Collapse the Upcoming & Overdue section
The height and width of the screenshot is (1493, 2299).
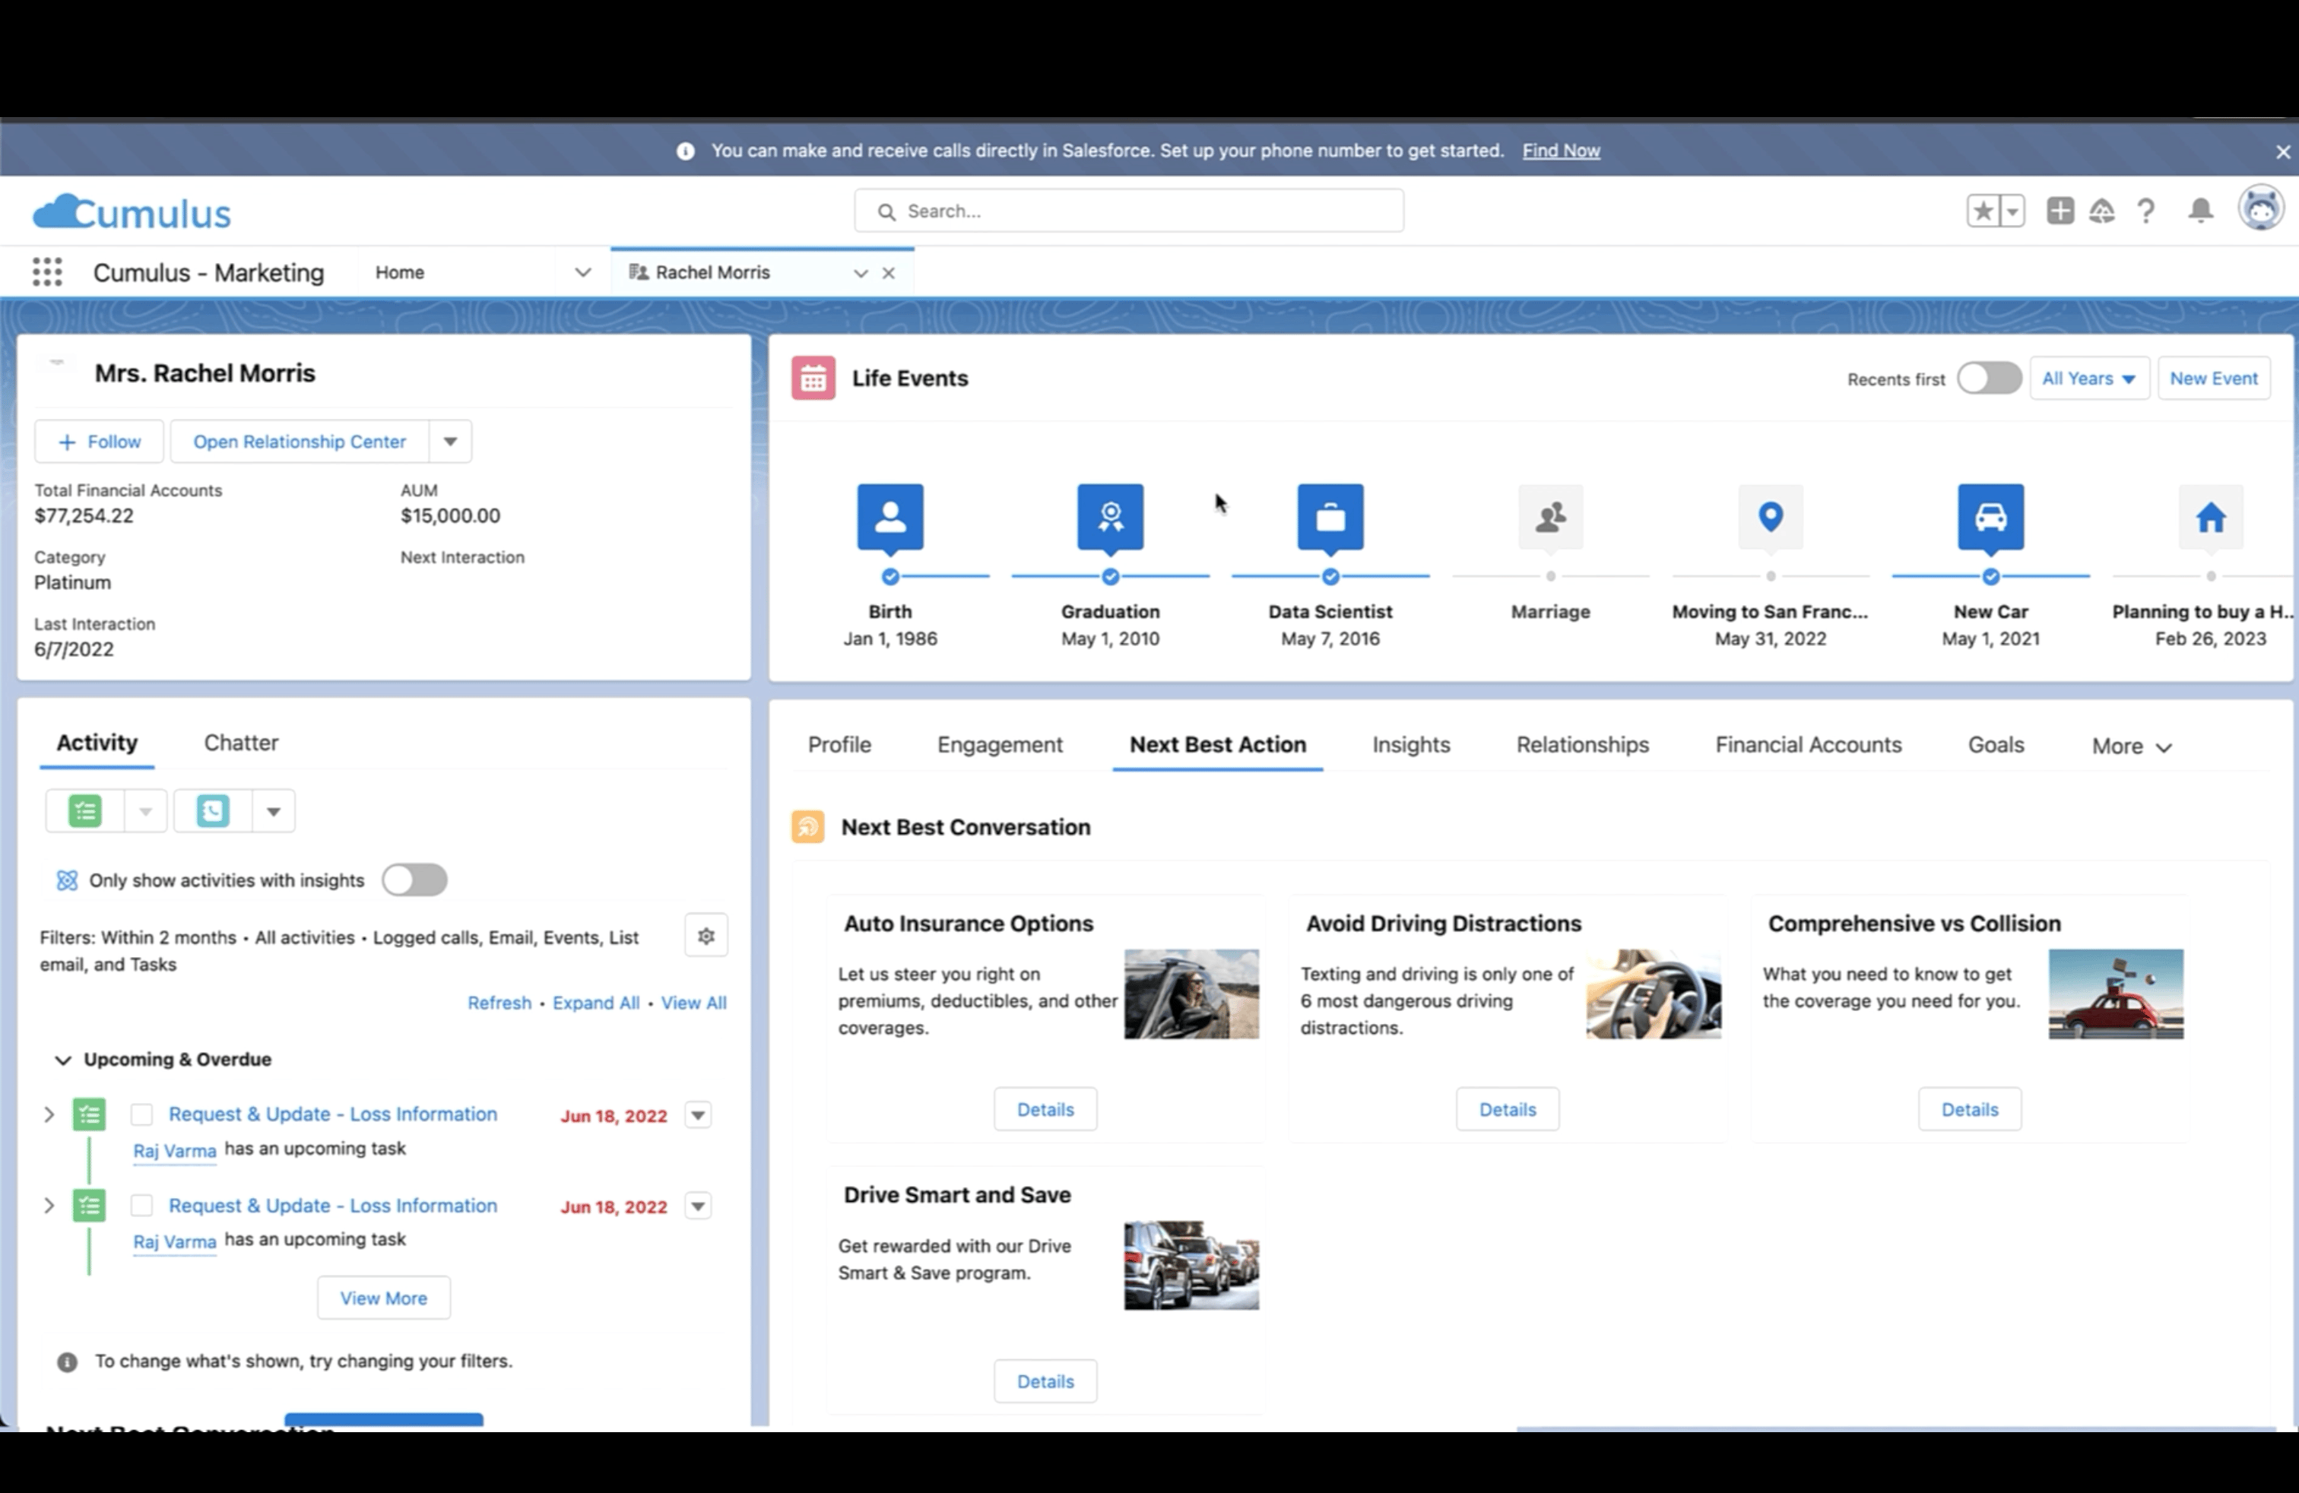(x=63, y=1060)
